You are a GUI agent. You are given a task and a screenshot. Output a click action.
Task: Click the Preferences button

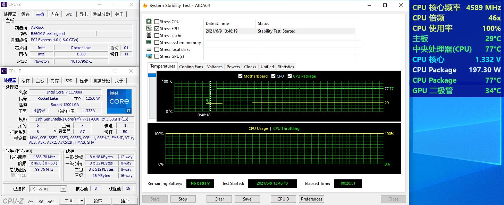(311, 199)
